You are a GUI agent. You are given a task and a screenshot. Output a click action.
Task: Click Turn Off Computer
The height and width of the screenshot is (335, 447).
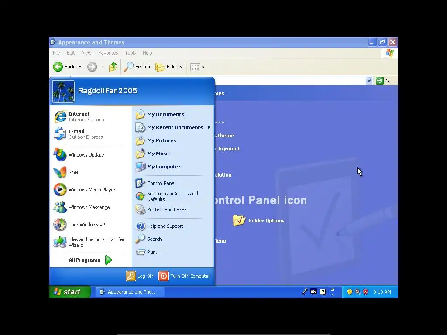(x=184, y=276)
